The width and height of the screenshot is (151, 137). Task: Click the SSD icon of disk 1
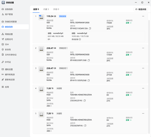(41, 17)
